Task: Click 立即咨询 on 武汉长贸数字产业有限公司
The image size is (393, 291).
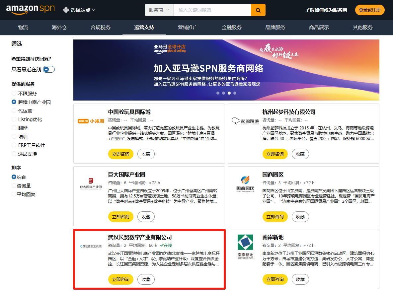Action: tap(121, 279)
